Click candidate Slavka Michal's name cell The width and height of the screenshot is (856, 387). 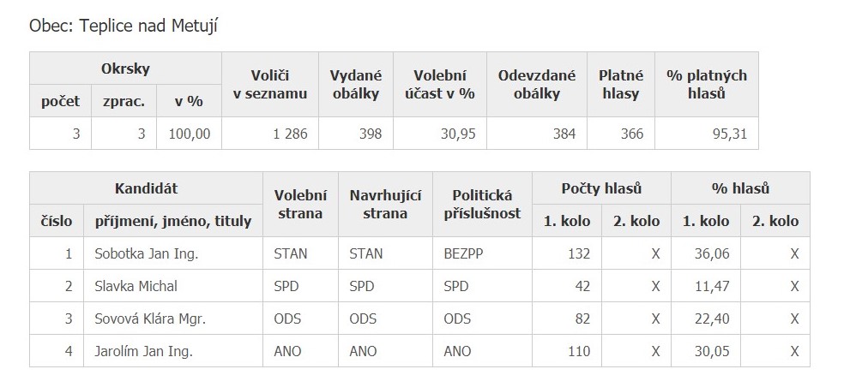136,286
